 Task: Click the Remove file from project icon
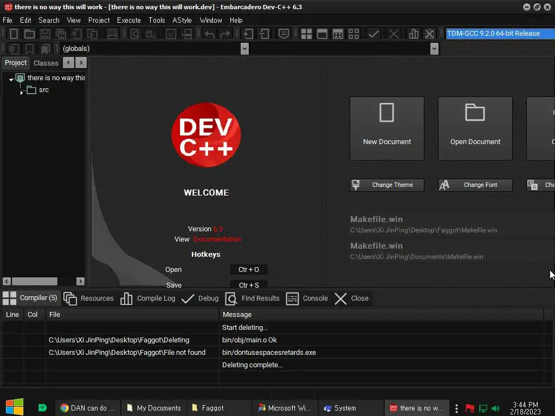click(264, 34)
